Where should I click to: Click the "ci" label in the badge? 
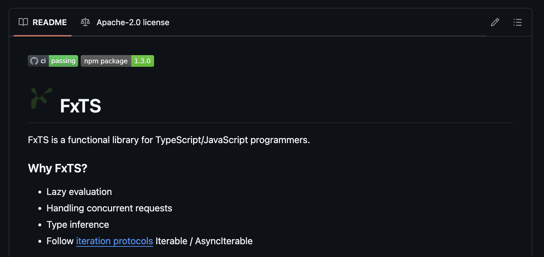pyautogui.click(x=43, y=61)
